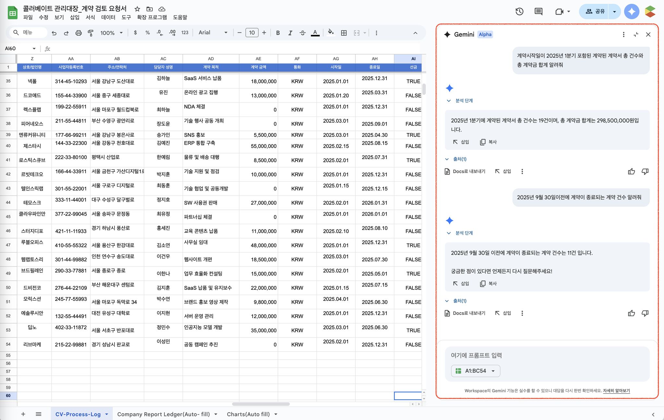Viewport: 664px width, 420px height.
Task: Open the A1:BC54 range dropdown
Action: pyautogui.click(x=475, y=371)
